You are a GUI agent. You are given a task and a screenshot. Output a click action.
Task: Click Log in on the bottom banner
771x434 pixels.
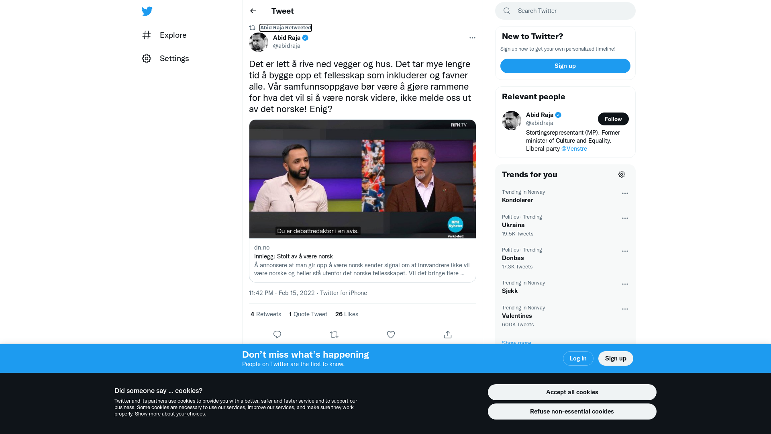(x=578, y=358)
